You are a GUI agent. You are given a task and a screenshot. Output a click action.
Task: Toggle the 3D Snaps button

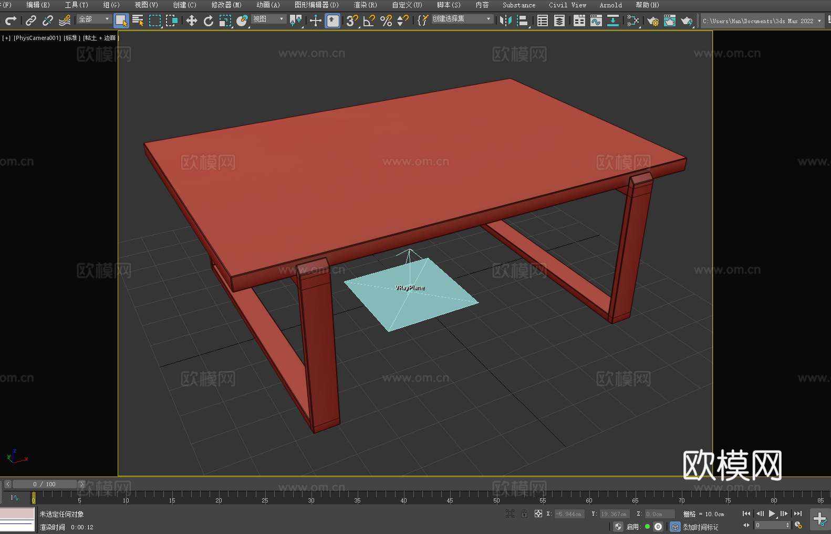pos(352,20)
